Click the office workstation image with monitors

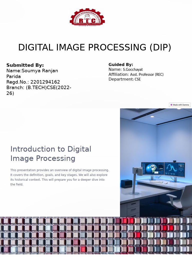156,163
